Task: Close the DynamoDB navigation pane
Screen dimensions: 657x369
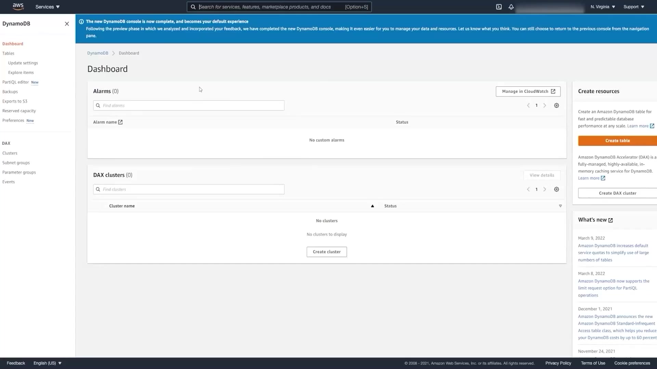Action: (x=67, y=24)
